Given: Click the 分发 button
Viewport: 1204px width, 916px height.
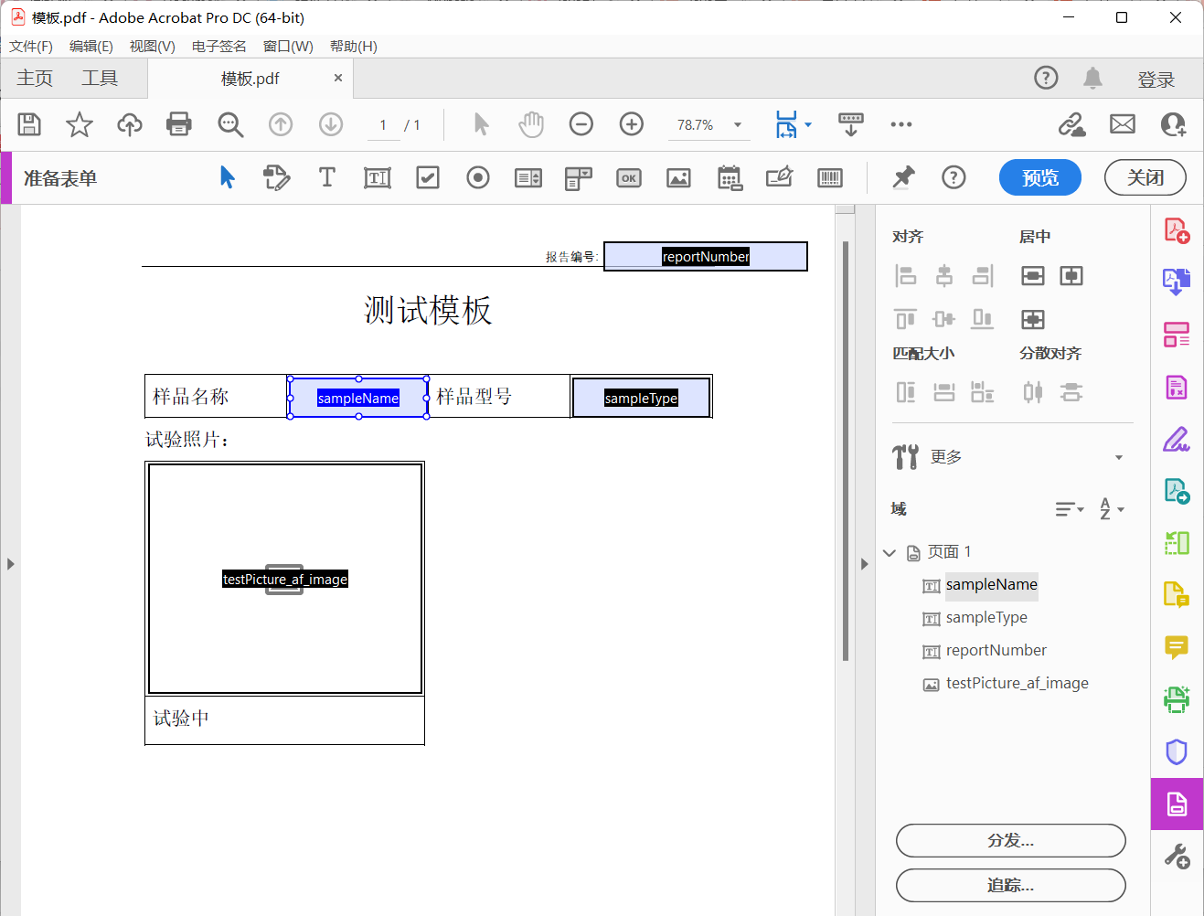Looking at the screenshot, I should point(1010,840).
